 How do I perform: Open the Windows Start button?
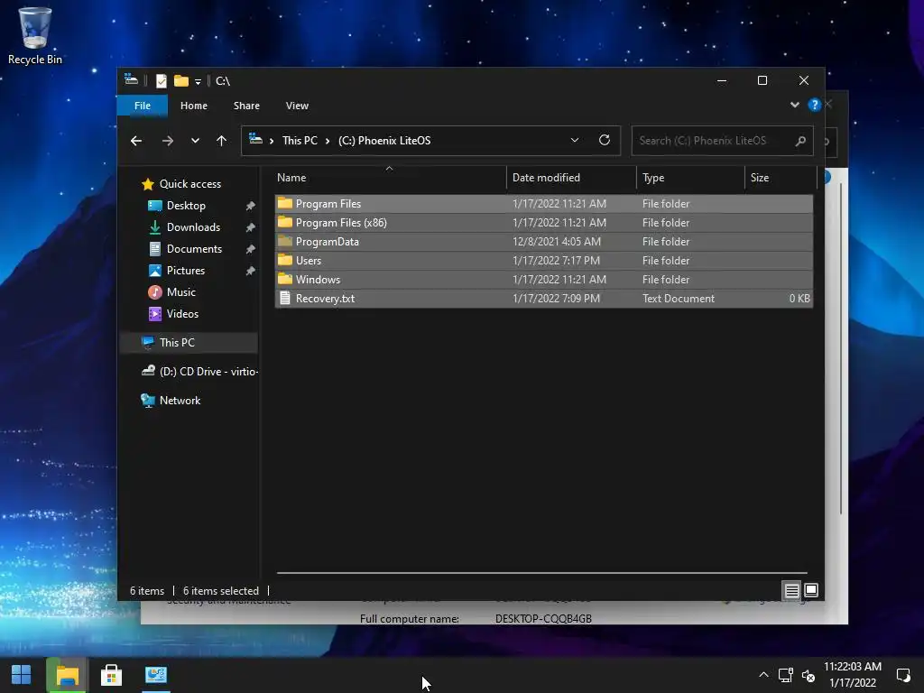(x=22, y=675)
